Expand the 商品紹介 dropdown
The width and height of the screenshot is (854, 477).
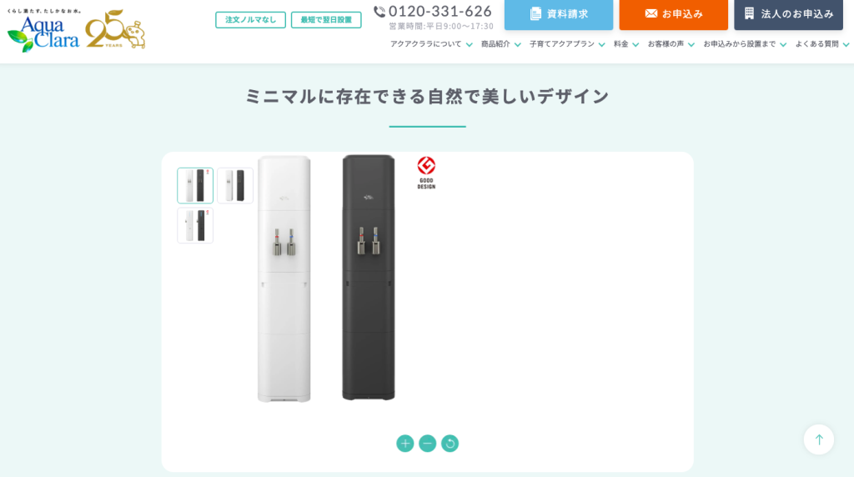500,44
